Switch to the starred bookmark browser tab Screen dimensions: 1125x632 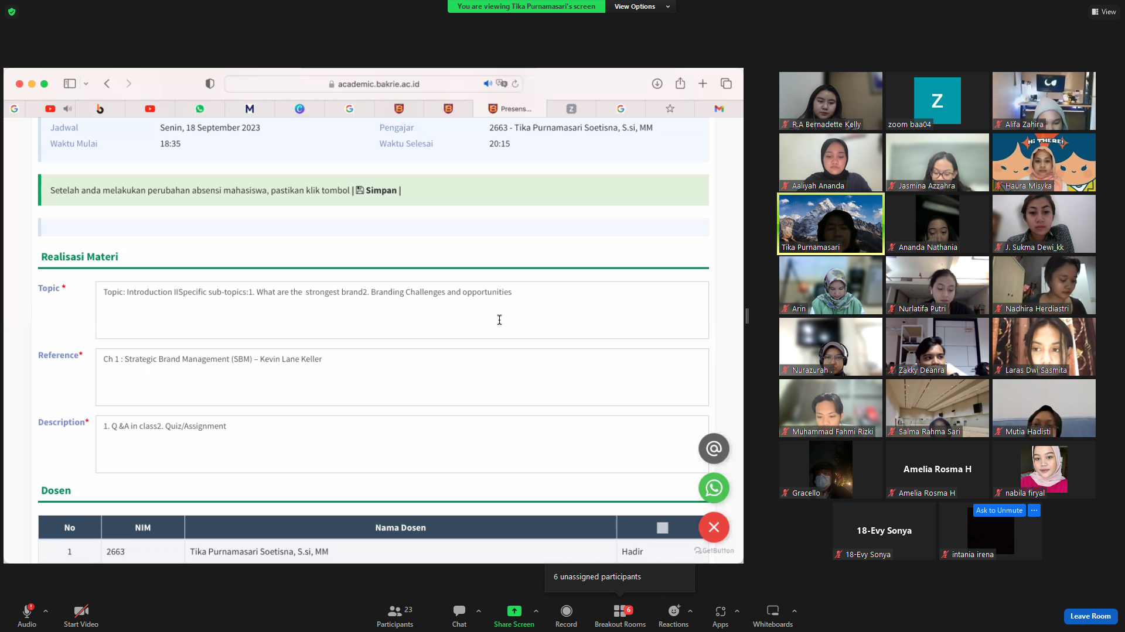click(x=670, y=109)
